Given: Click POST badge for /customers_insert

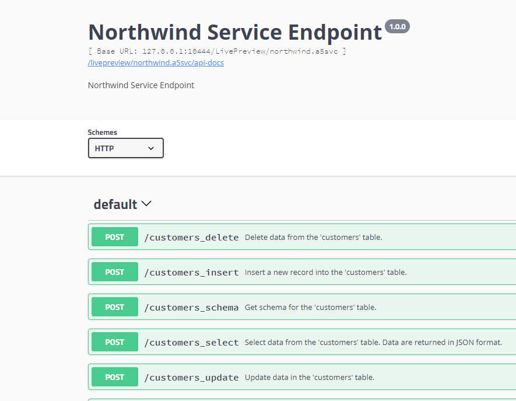Looking at the screenshot, I should [x=114, y=272].
